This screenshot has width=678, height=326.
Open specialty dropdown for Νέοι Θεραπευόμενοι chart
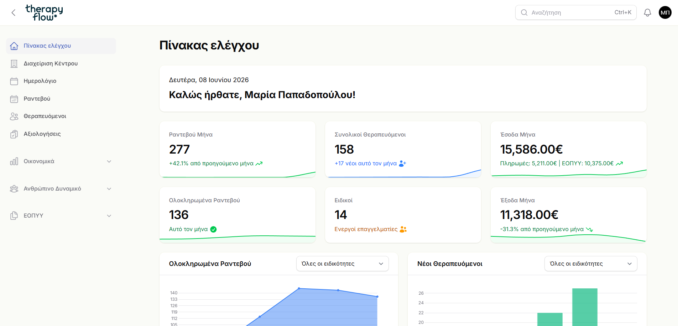591,264
